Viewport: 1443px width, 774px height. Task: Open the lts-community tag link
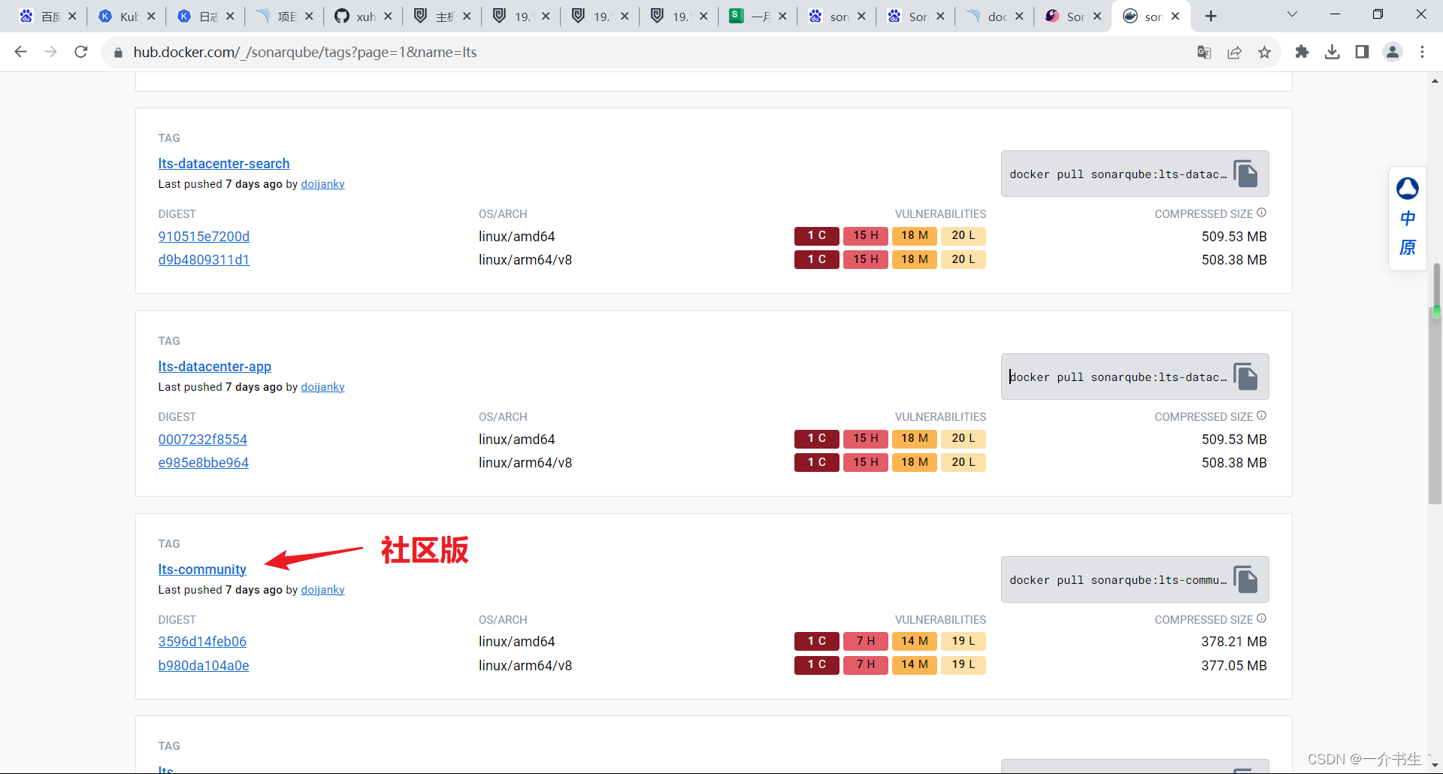(202, 569)
